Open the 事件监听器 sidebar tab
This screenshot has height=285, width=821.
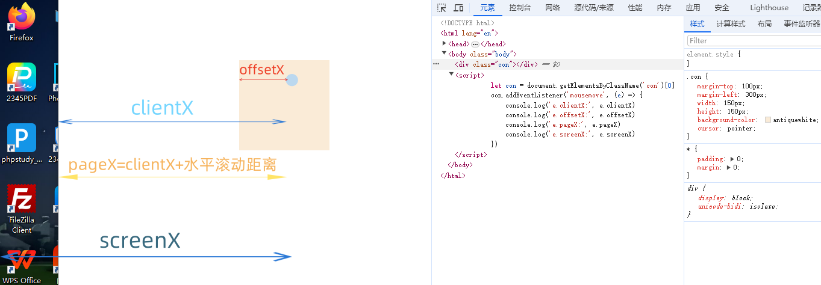click(802, 24)
